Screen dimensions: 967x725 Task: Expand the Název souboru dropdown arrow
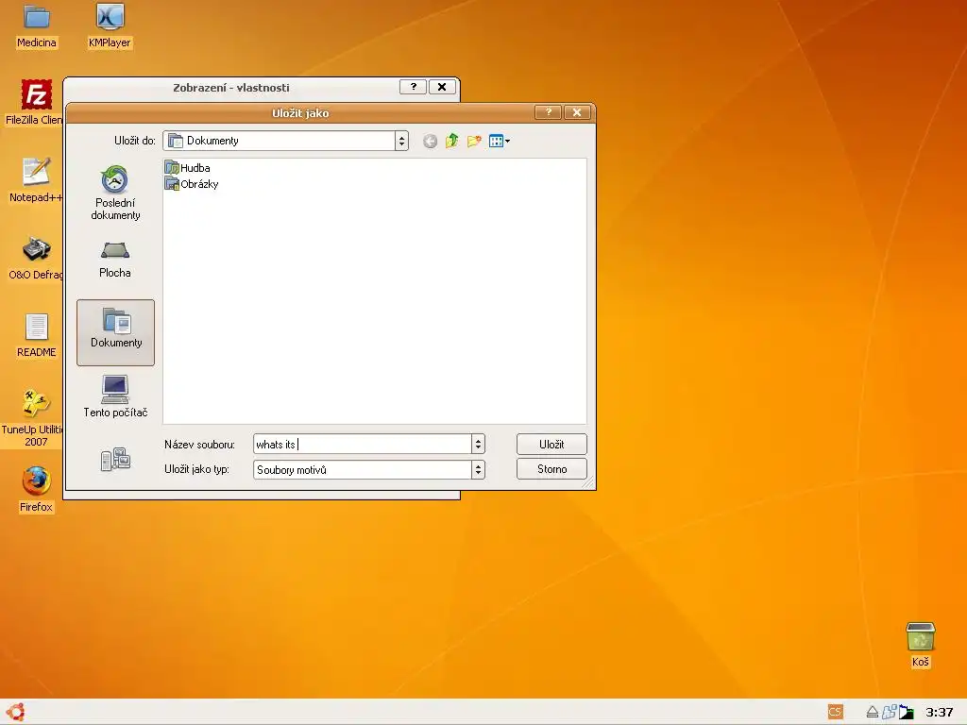pos(478,444)
